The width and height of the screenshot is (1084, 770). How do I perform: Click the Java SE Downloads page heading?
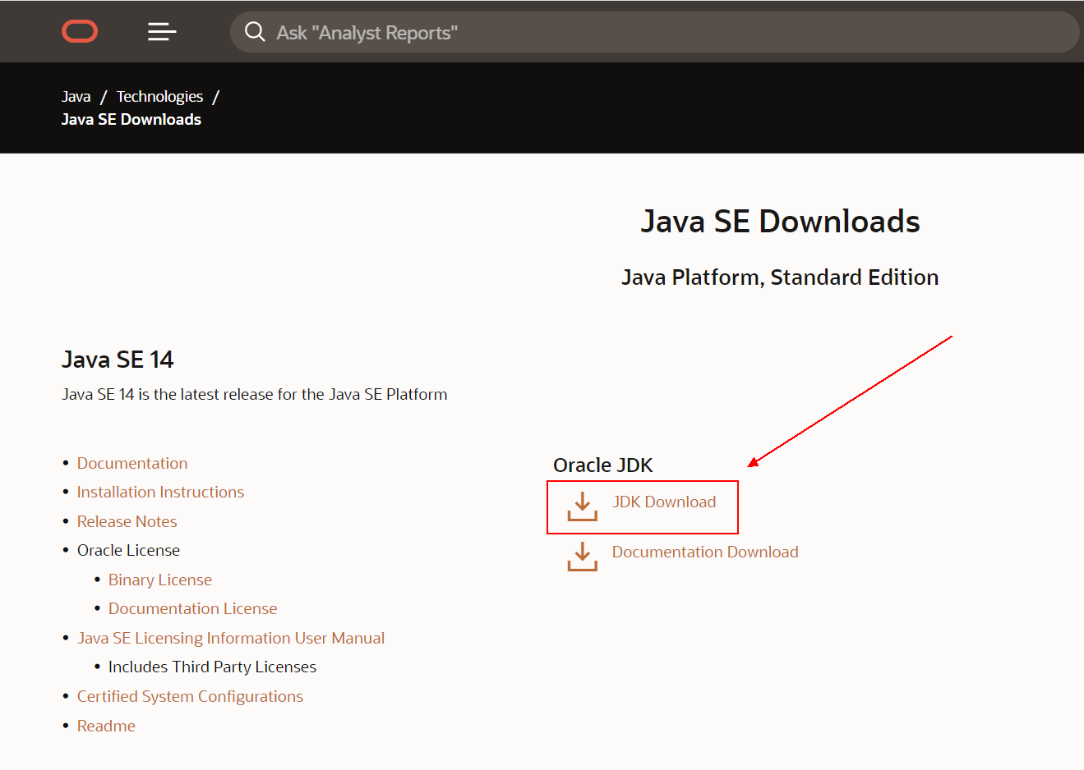pos(780,222)
